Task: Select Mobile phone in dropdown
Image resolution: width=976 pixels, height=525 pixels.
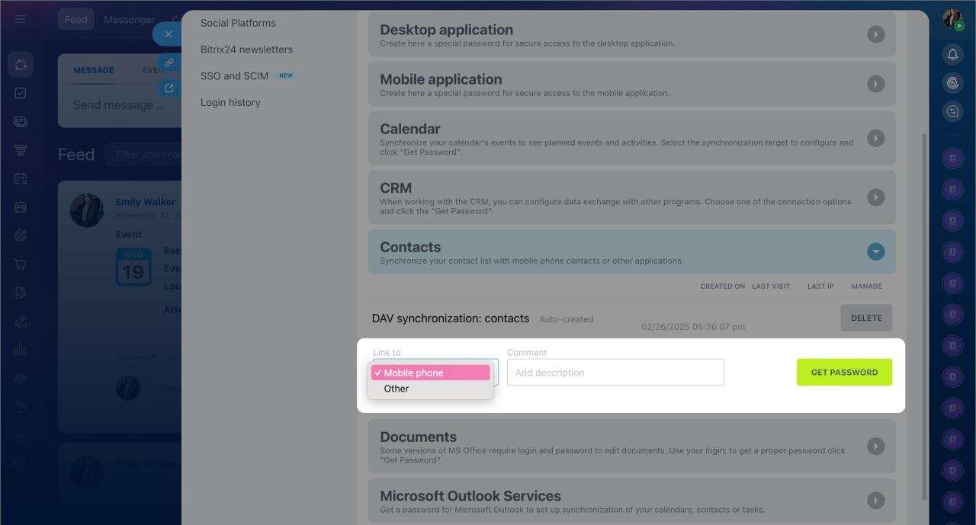Action: click(x=430, y=373)
